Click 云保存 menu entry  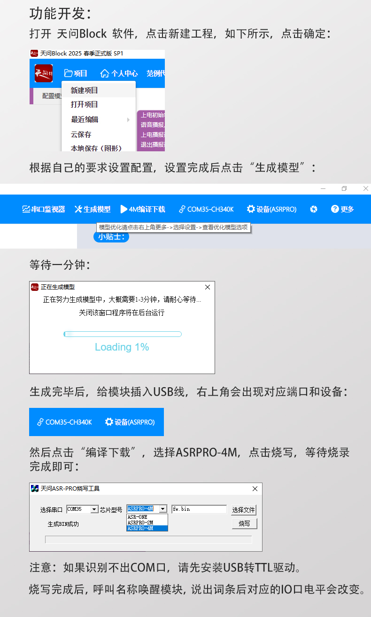click(x=81, y=134)
